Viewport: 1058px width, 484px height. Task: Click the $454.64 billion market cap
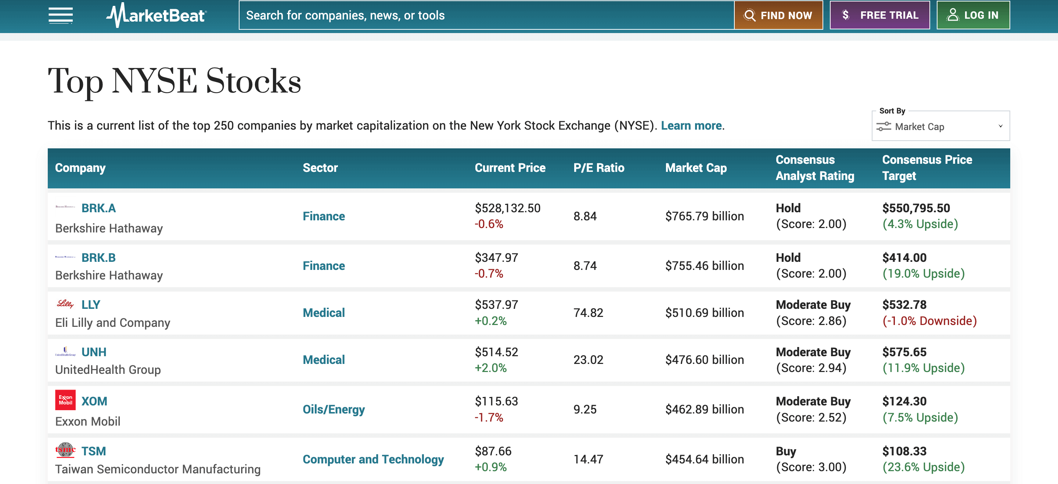(x=705, y=459)
